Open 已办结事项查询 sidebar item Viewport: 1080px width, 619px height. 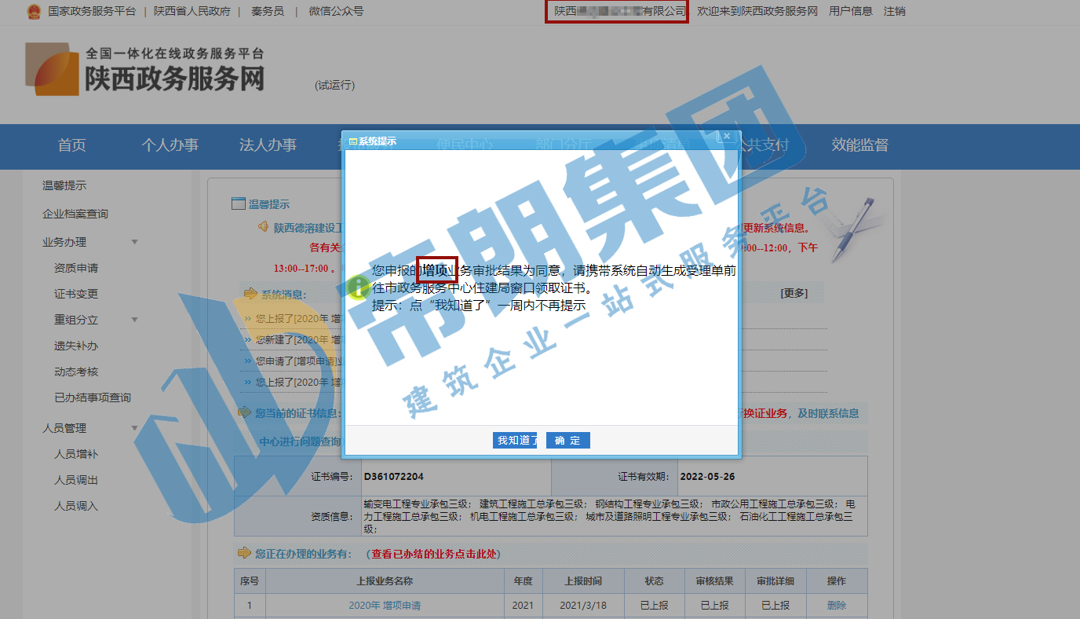click(93, 397)
